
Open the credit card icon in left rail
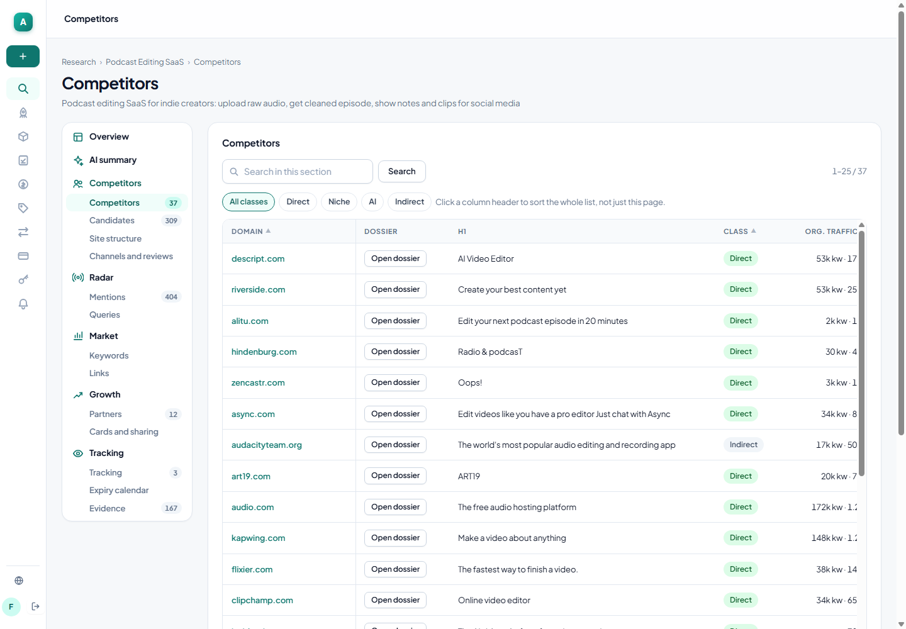[23, 256]
